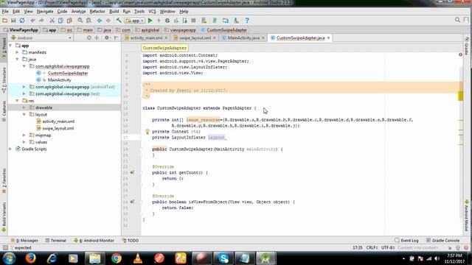Open the Gradle Console
This screenshot has width=472, height=265.
click(442, 241)
